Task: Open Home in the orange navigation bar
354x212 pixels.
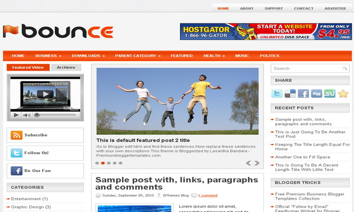Action: click(18, 55)
